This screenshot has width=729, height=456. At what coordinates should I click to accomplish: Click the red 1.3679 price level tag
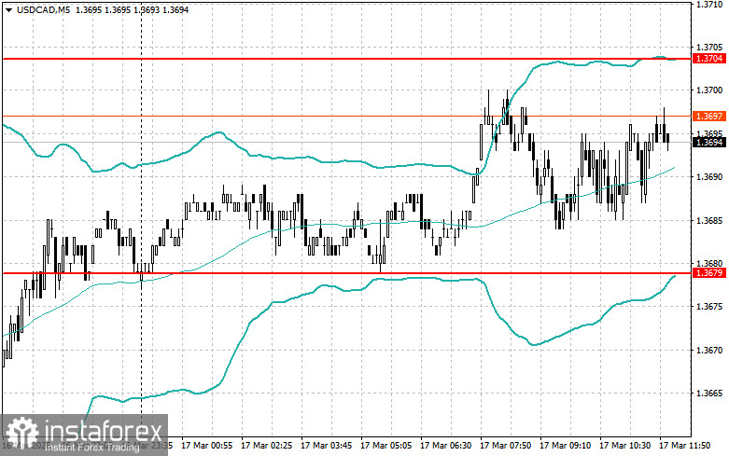[709, 273]
